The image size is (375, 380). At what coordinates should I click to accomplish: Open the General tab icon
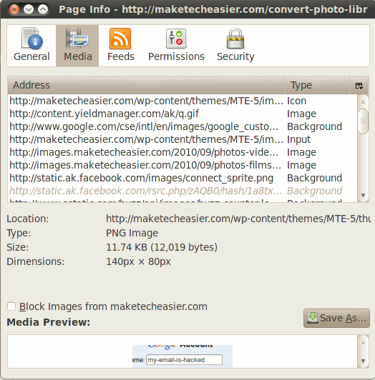click(31, 39)
